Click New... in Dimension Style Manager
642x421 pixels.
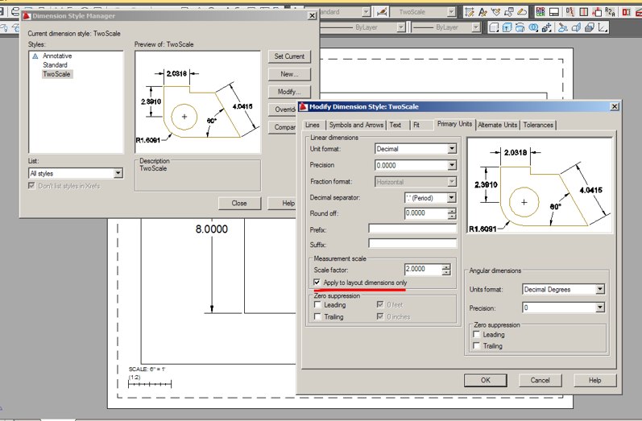pos(289,74)
